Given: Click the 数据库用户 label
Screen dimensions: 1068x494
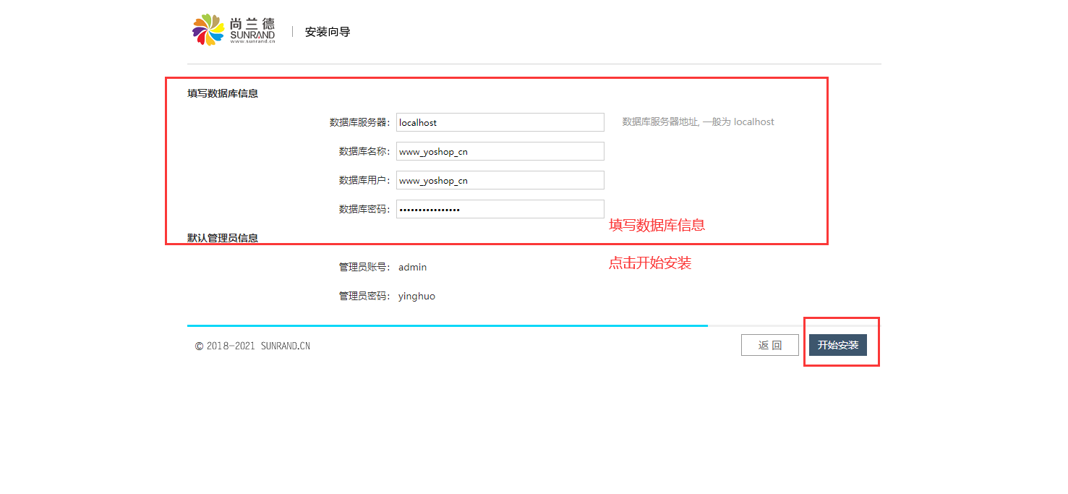Looking at the screenshot, I should (365, 180).
